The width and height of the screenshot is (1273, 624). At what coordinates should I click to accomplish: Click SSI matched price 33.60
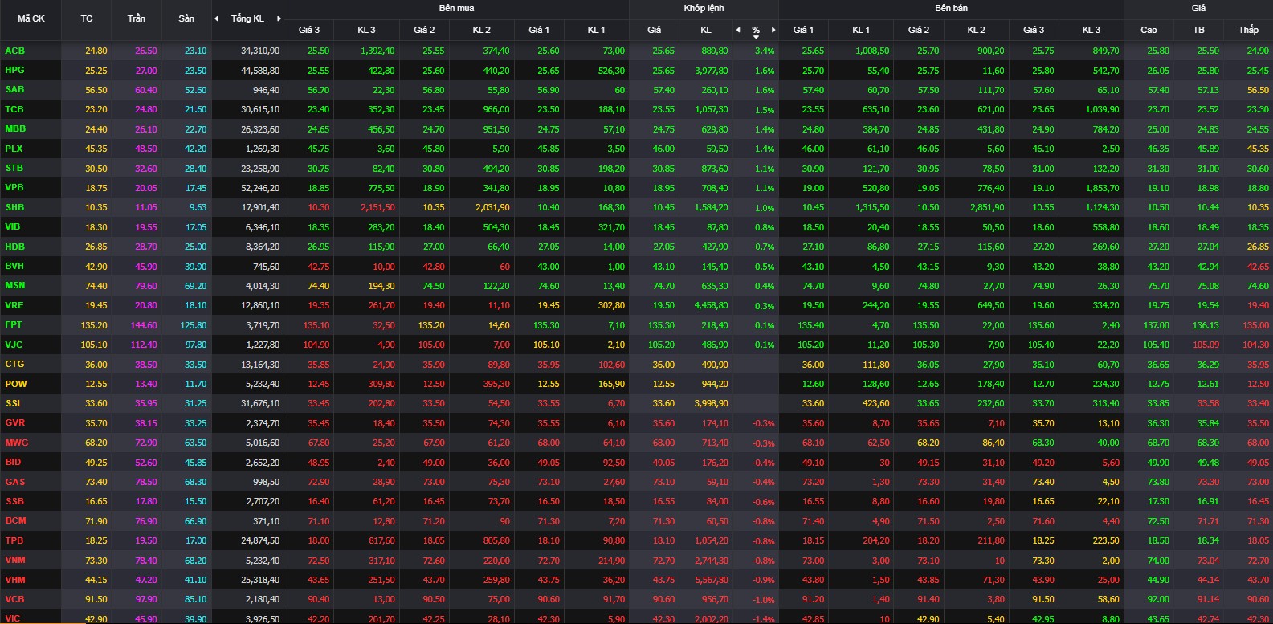[x=663, y=403]
